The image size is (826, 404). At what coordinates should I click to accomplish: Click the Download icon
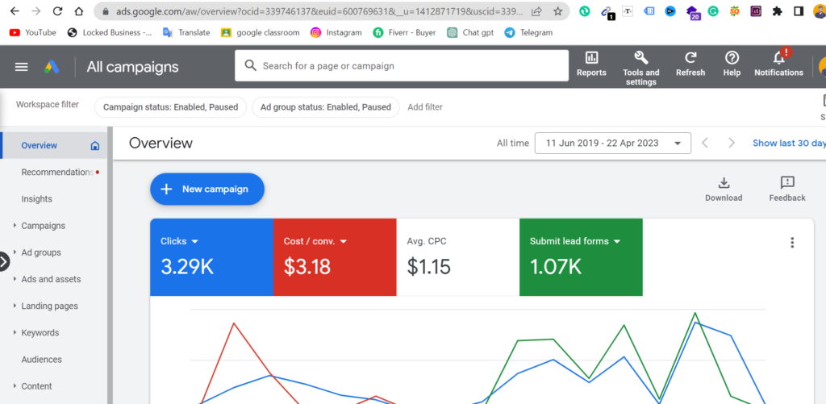pos(724,183)
